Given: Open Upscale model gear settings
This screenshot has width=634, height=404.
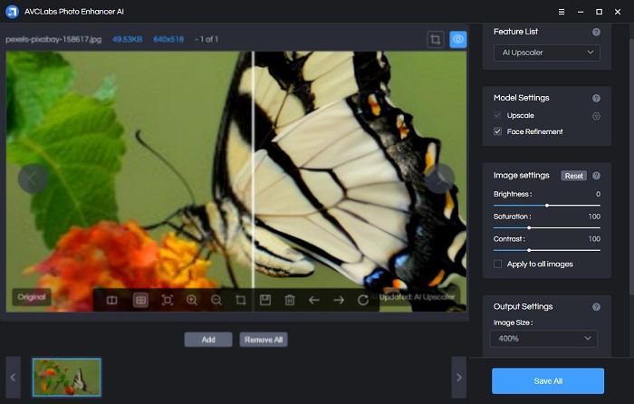Looking at the screenshot, I should click(596, 116).
